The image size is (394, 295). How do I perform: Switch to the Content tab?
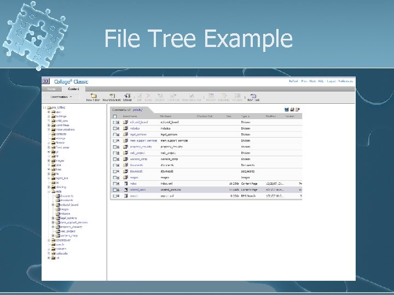coord(74,89)
